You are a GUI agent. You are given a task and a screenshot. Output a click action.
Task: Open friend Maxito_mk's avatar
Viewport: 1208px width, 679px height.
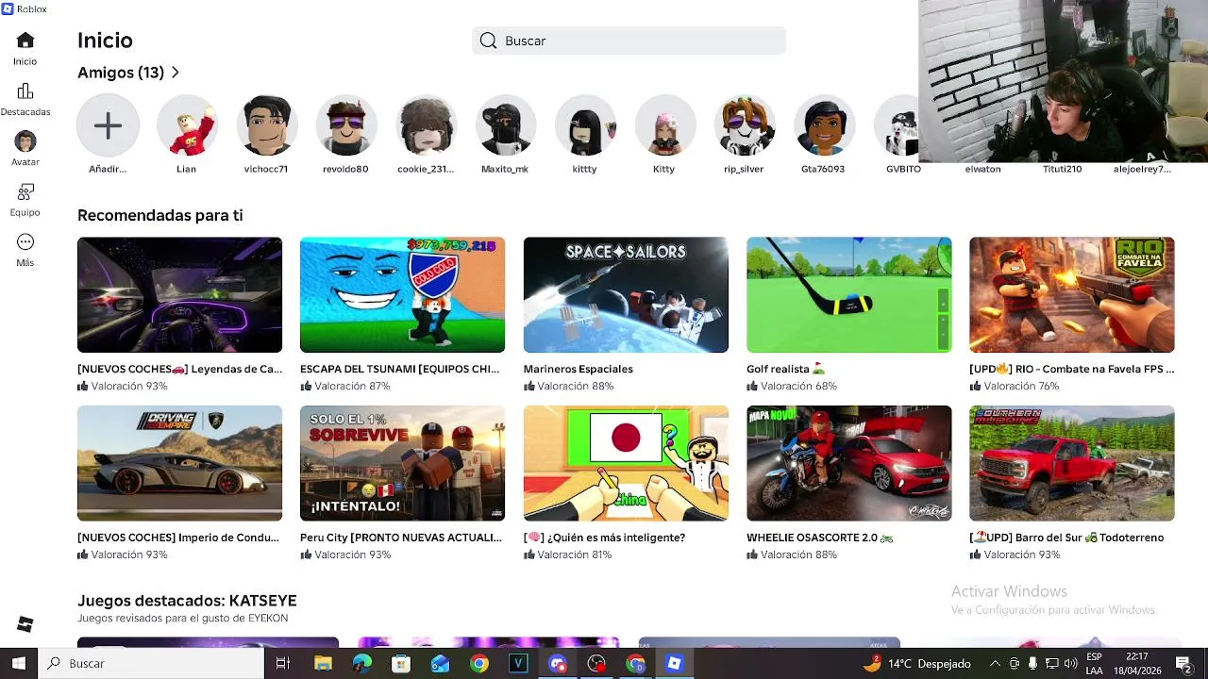coord(505,125)
